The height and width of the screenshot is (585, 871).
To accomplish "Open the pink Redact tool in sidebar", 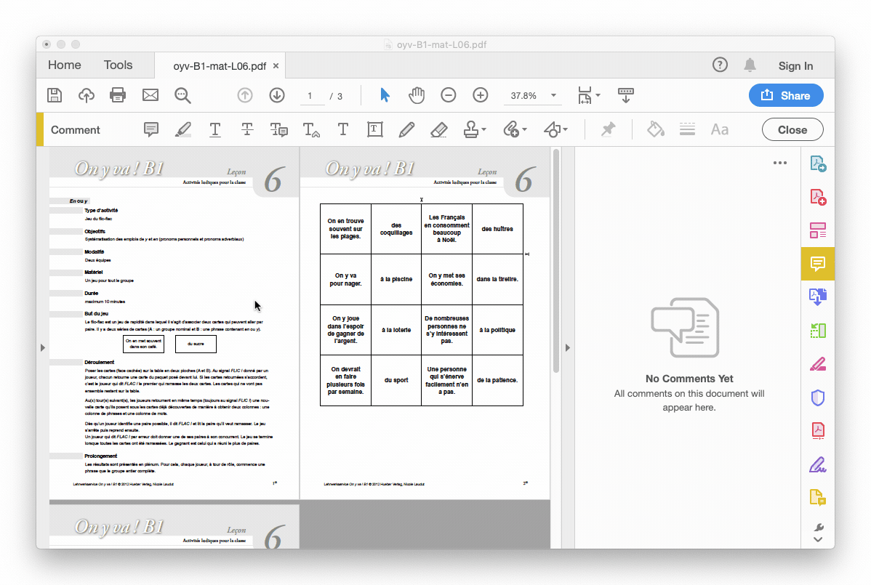I will [x=818, y=364].
